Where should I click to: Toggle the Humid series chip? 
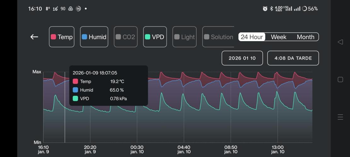pyautogui.click(x=94, y=37)
